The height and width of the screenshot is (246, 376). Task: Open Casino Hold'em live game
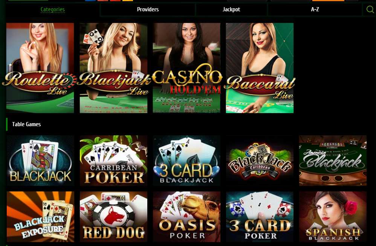click(186, 68)
